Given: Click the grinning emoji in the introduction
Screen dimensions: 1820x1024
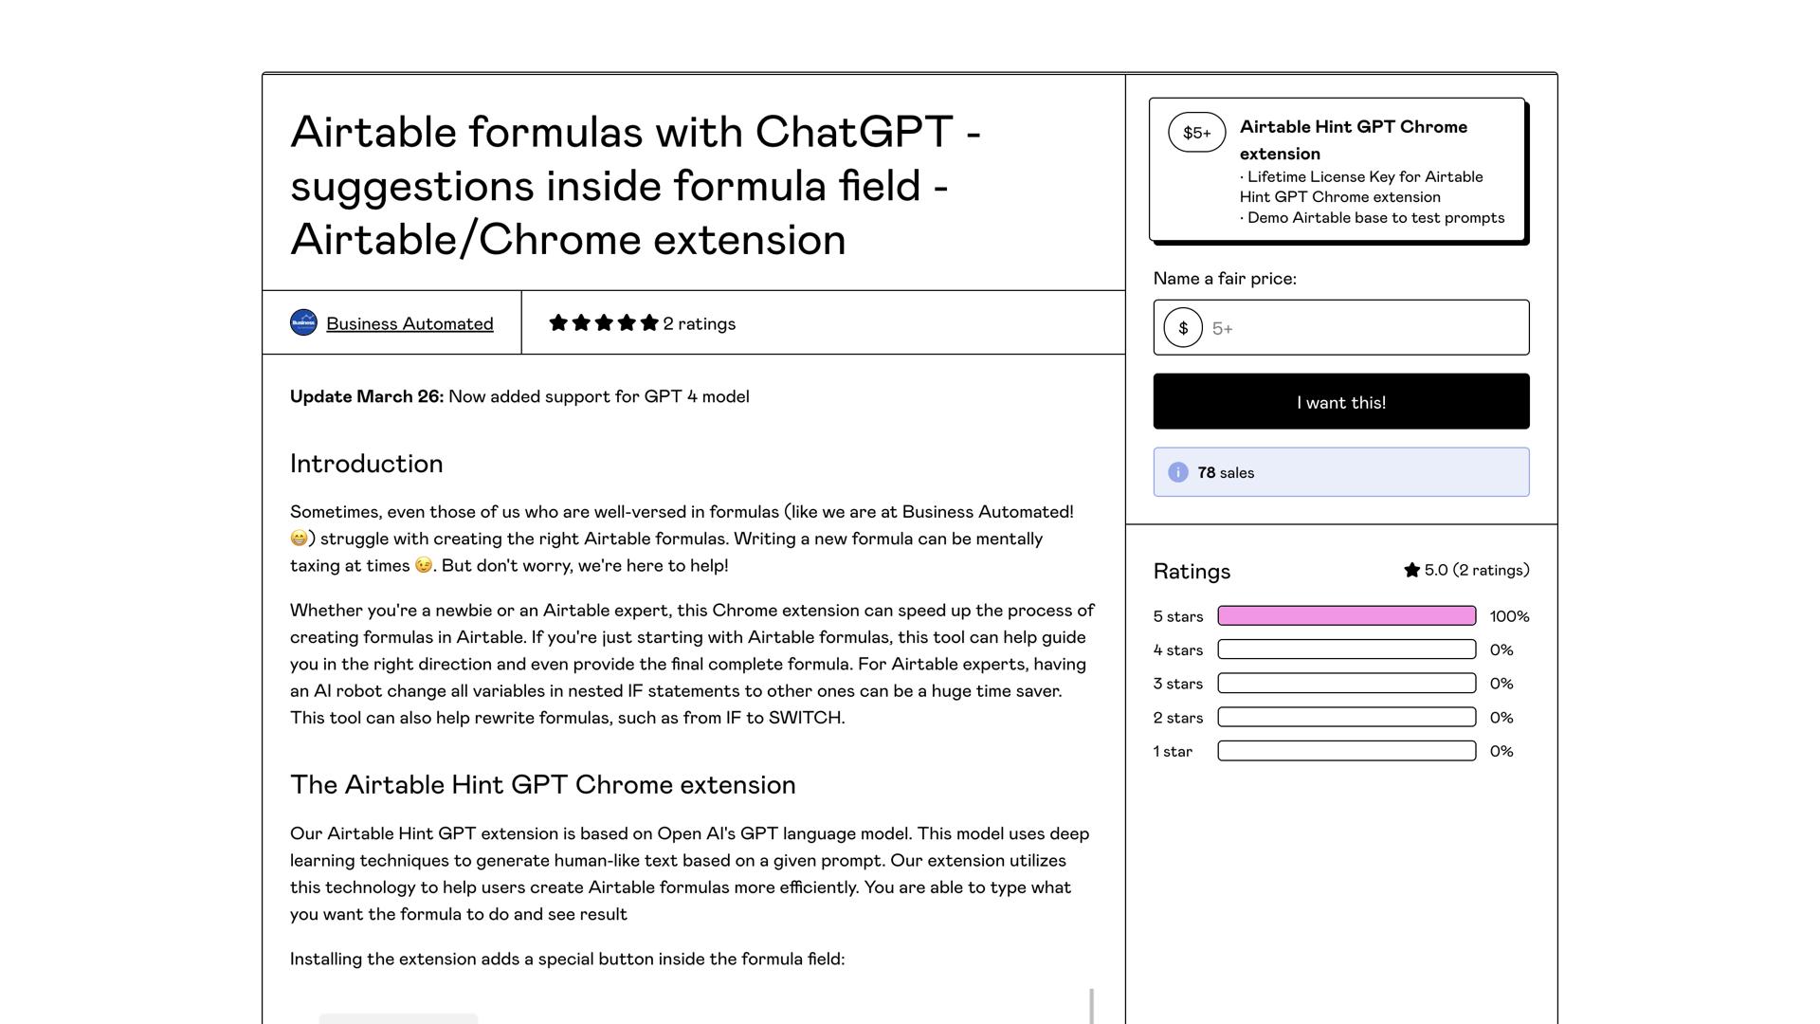Looking at the screenshot, I should (299, 539).
